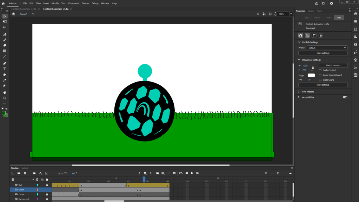Check the Apply to pasteboard option

pyautogui.click(x=320, y=75)
